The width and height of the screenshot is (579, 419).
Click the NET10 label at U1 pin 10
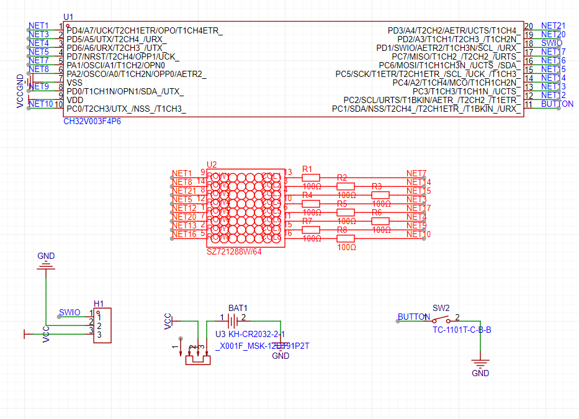40,104
